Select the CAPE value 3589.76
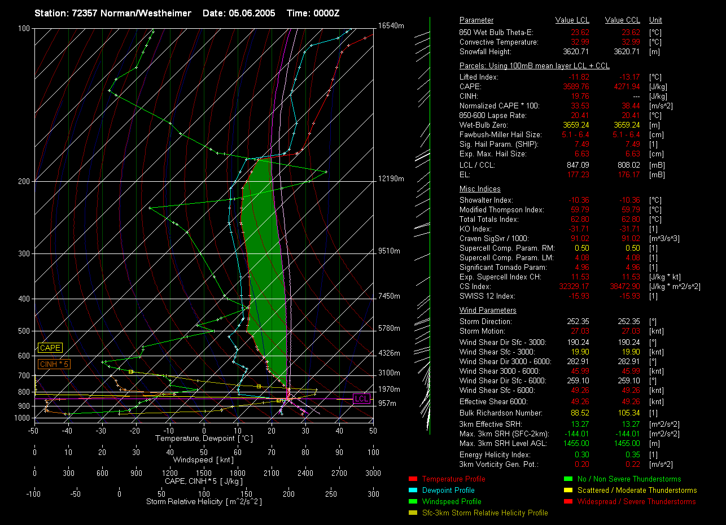The height and width of the screenshot is (525, 726). (x=576, y=87)
